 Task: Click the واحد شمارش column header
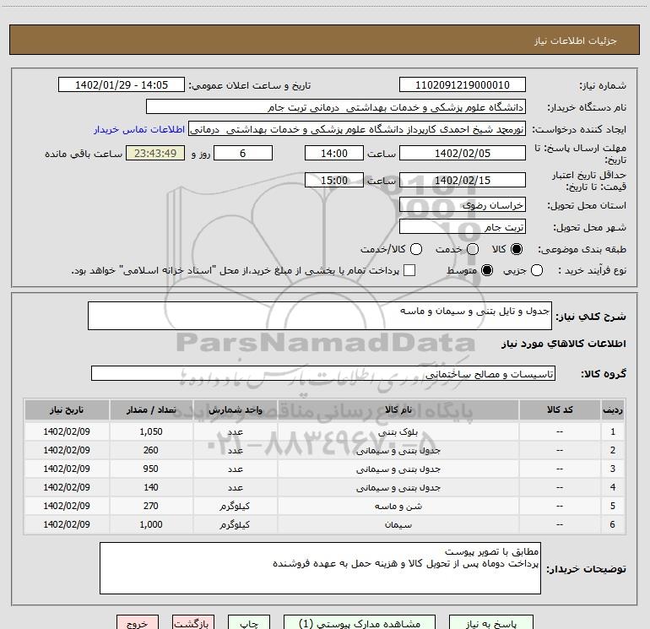click(x=235, y=409)
